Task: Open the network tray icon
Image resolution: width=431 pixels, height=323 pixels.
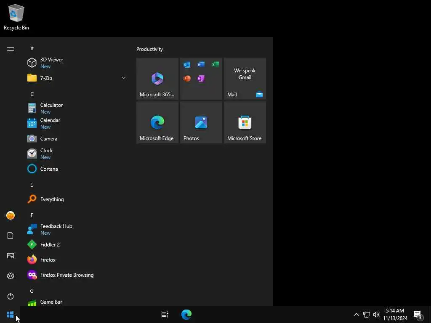Action: [x=367, y=315]
